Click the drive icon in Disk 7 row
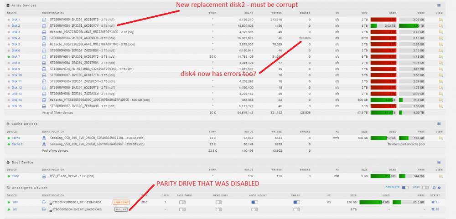456x219 pixels. [44, 56]
